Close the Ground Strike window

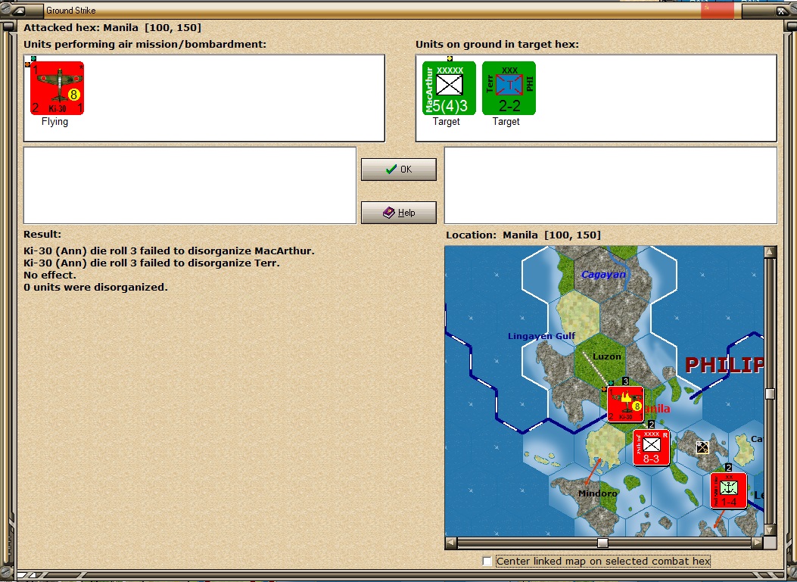pyautogui.click(x=781, y=11)
